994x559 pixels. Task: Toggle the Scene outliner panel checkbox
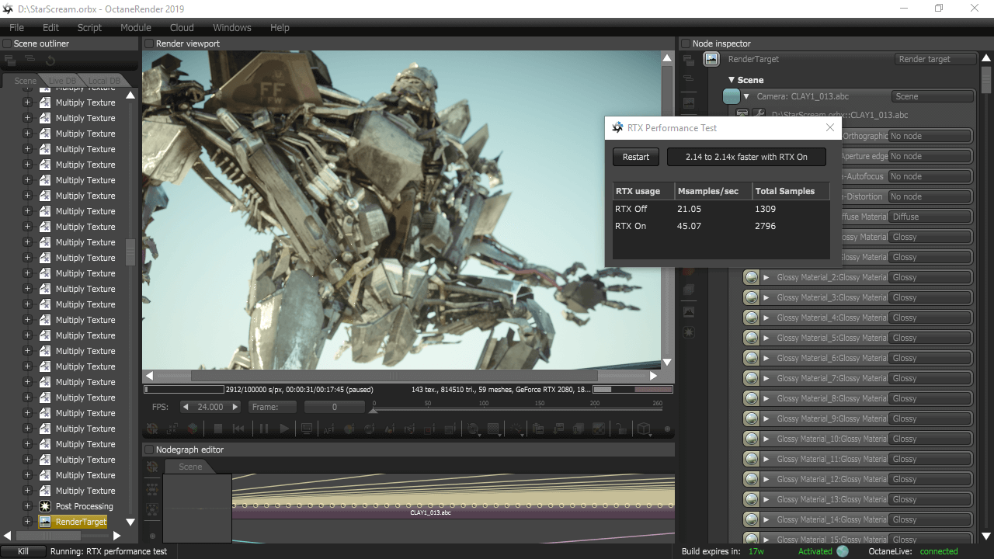[x=6, y=43]
